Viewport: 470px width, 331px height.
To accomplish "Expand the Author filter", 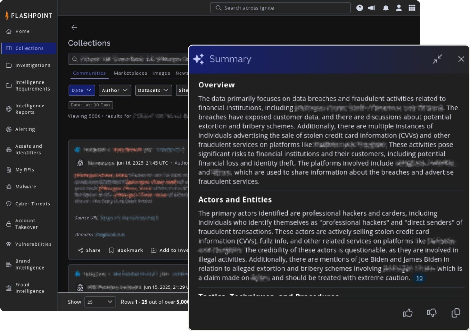I will click(115, 90).
